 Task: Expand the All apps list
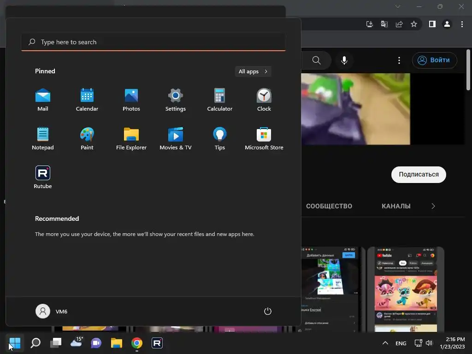[253, 71]
